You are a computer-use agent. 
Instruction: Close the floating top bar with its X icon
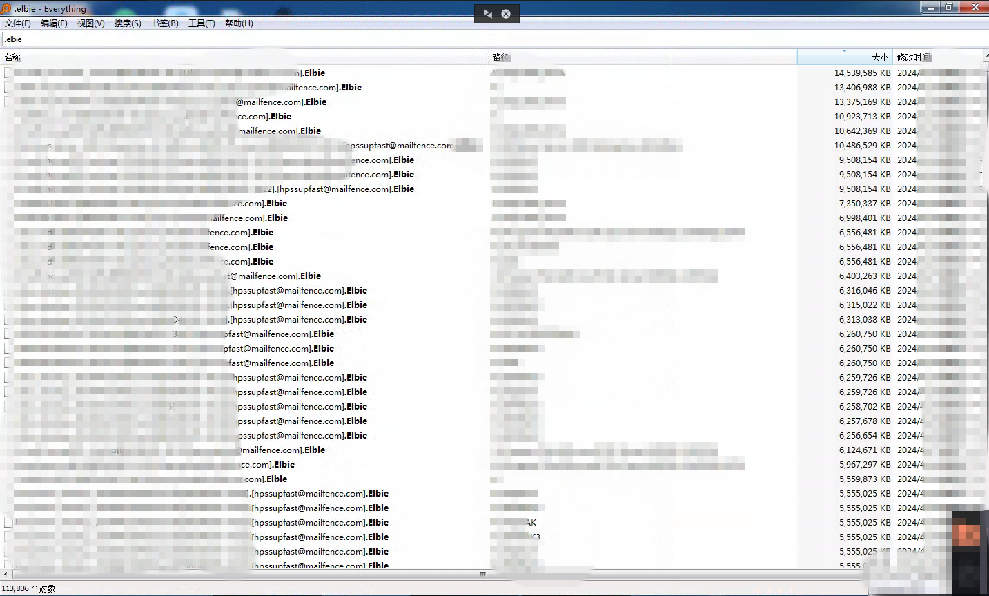[506, 14]
